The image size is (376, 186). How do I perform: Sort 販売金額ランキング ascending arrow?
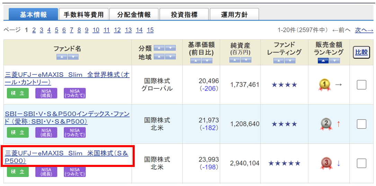[323, 61]
